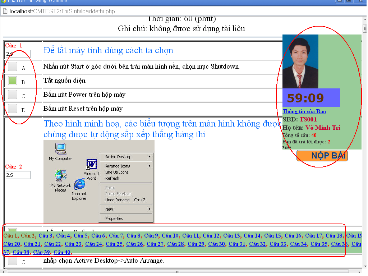Check answer C box for Active Desktop option
This screenshot has width=368, height=276.
tap(13, 261)
